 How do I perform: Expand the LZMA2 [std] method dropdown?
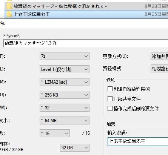click(x=65, y=82)
